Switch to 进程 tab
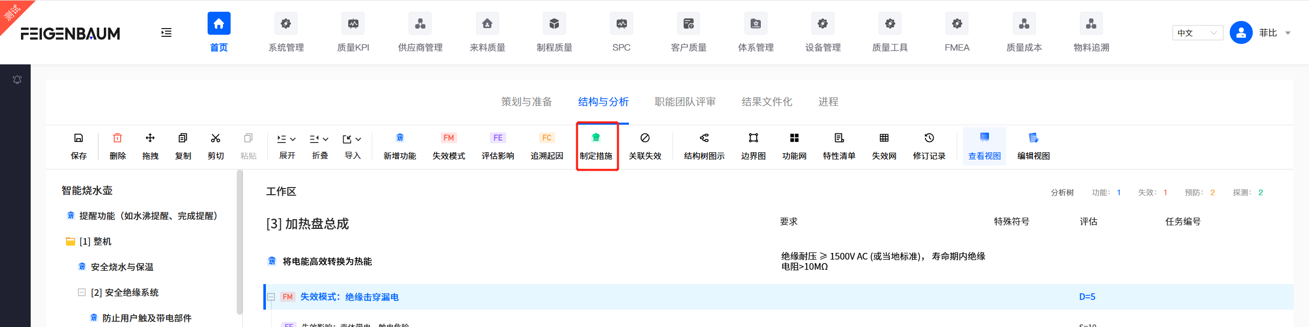 point(828,102)
